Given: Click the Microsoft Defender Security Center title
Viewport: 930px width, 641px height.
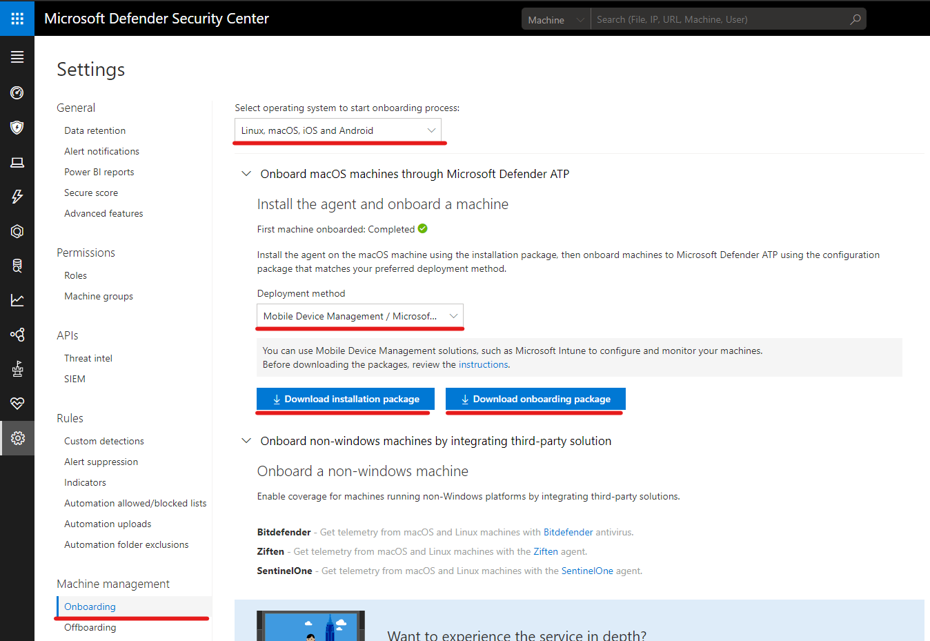Looking at the screenshot, I should pos(157,19).
